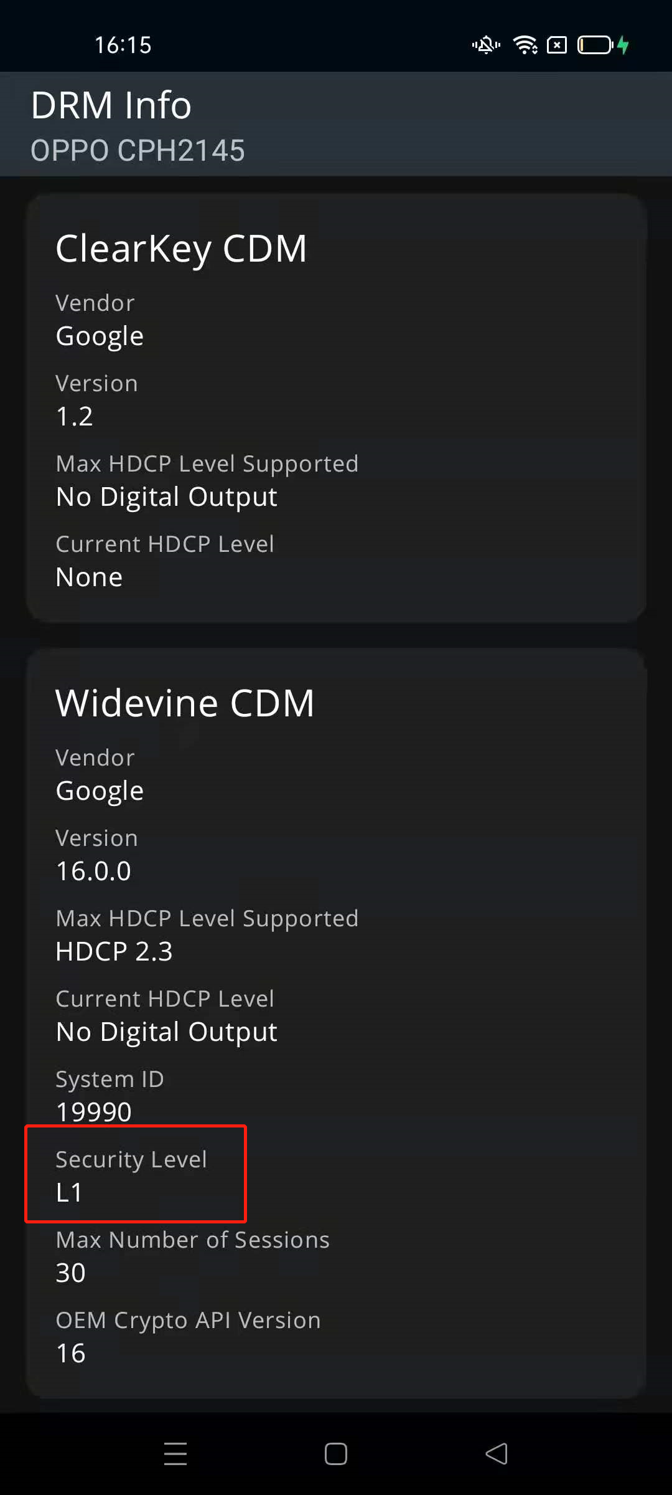Select ClearKey version 1.2 value
Screen dimensions: 672x1495
(75, 416)
